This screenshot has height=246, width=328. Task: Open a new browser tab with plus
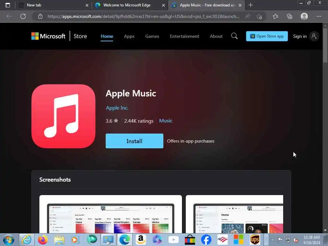pos(250,5)
